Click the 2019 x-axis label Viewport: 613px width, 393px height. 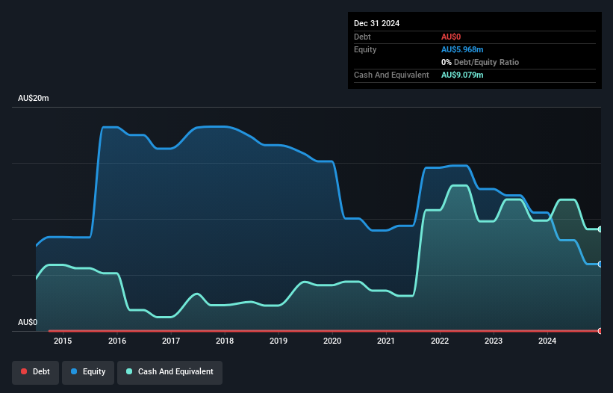(x=279, y=341)
